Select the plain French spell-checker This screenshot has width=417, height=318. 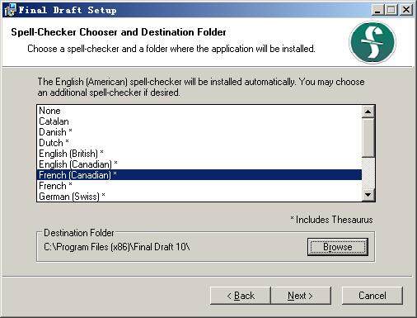coord(199,186)
